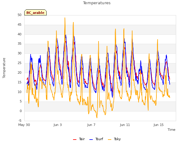The height and width of the screenshot is (145, 194).
Task: Toggle the Tsurf series in legend
Action: (x=96, y=139)
